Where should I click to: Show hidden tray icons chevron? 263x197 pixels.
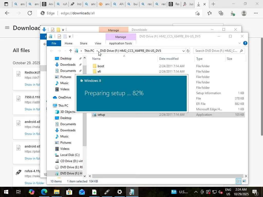196,192
